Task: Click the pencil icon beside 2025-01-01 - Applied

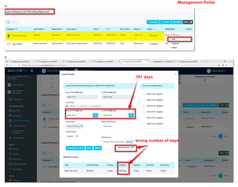Action: 144,94
